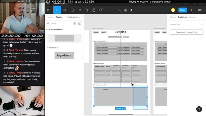Click the search magnifier icon
Screen dimensions: 206x116
tap(48, 24)
